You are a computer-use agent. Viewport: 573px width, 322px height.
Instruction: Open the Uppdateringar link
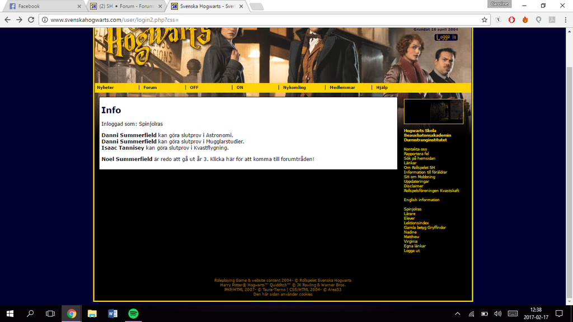[x=416, y=182]
